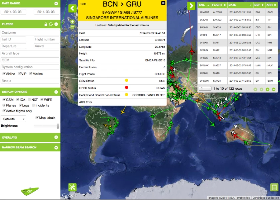Open the Satellite map type dropdown

coord(13,119)
